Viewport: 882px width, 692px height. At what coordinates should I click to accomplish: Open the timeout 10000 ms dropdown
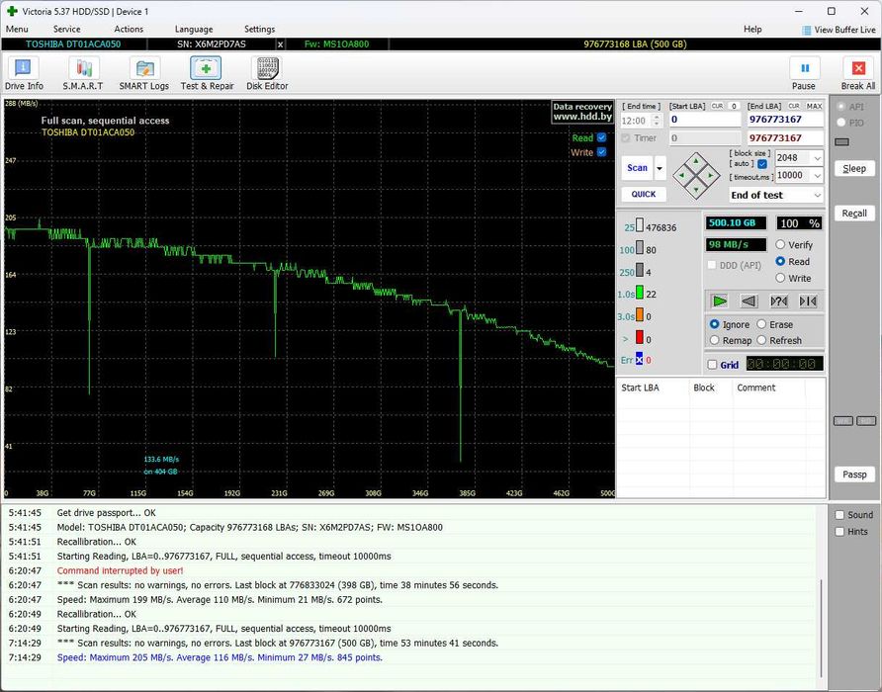click(817, 175)
